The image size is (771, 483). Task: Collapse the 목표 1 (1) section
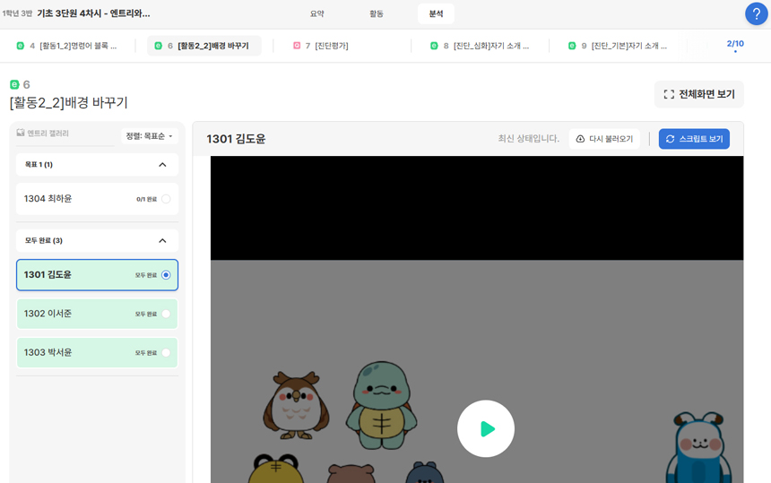(x=162, y=165)
